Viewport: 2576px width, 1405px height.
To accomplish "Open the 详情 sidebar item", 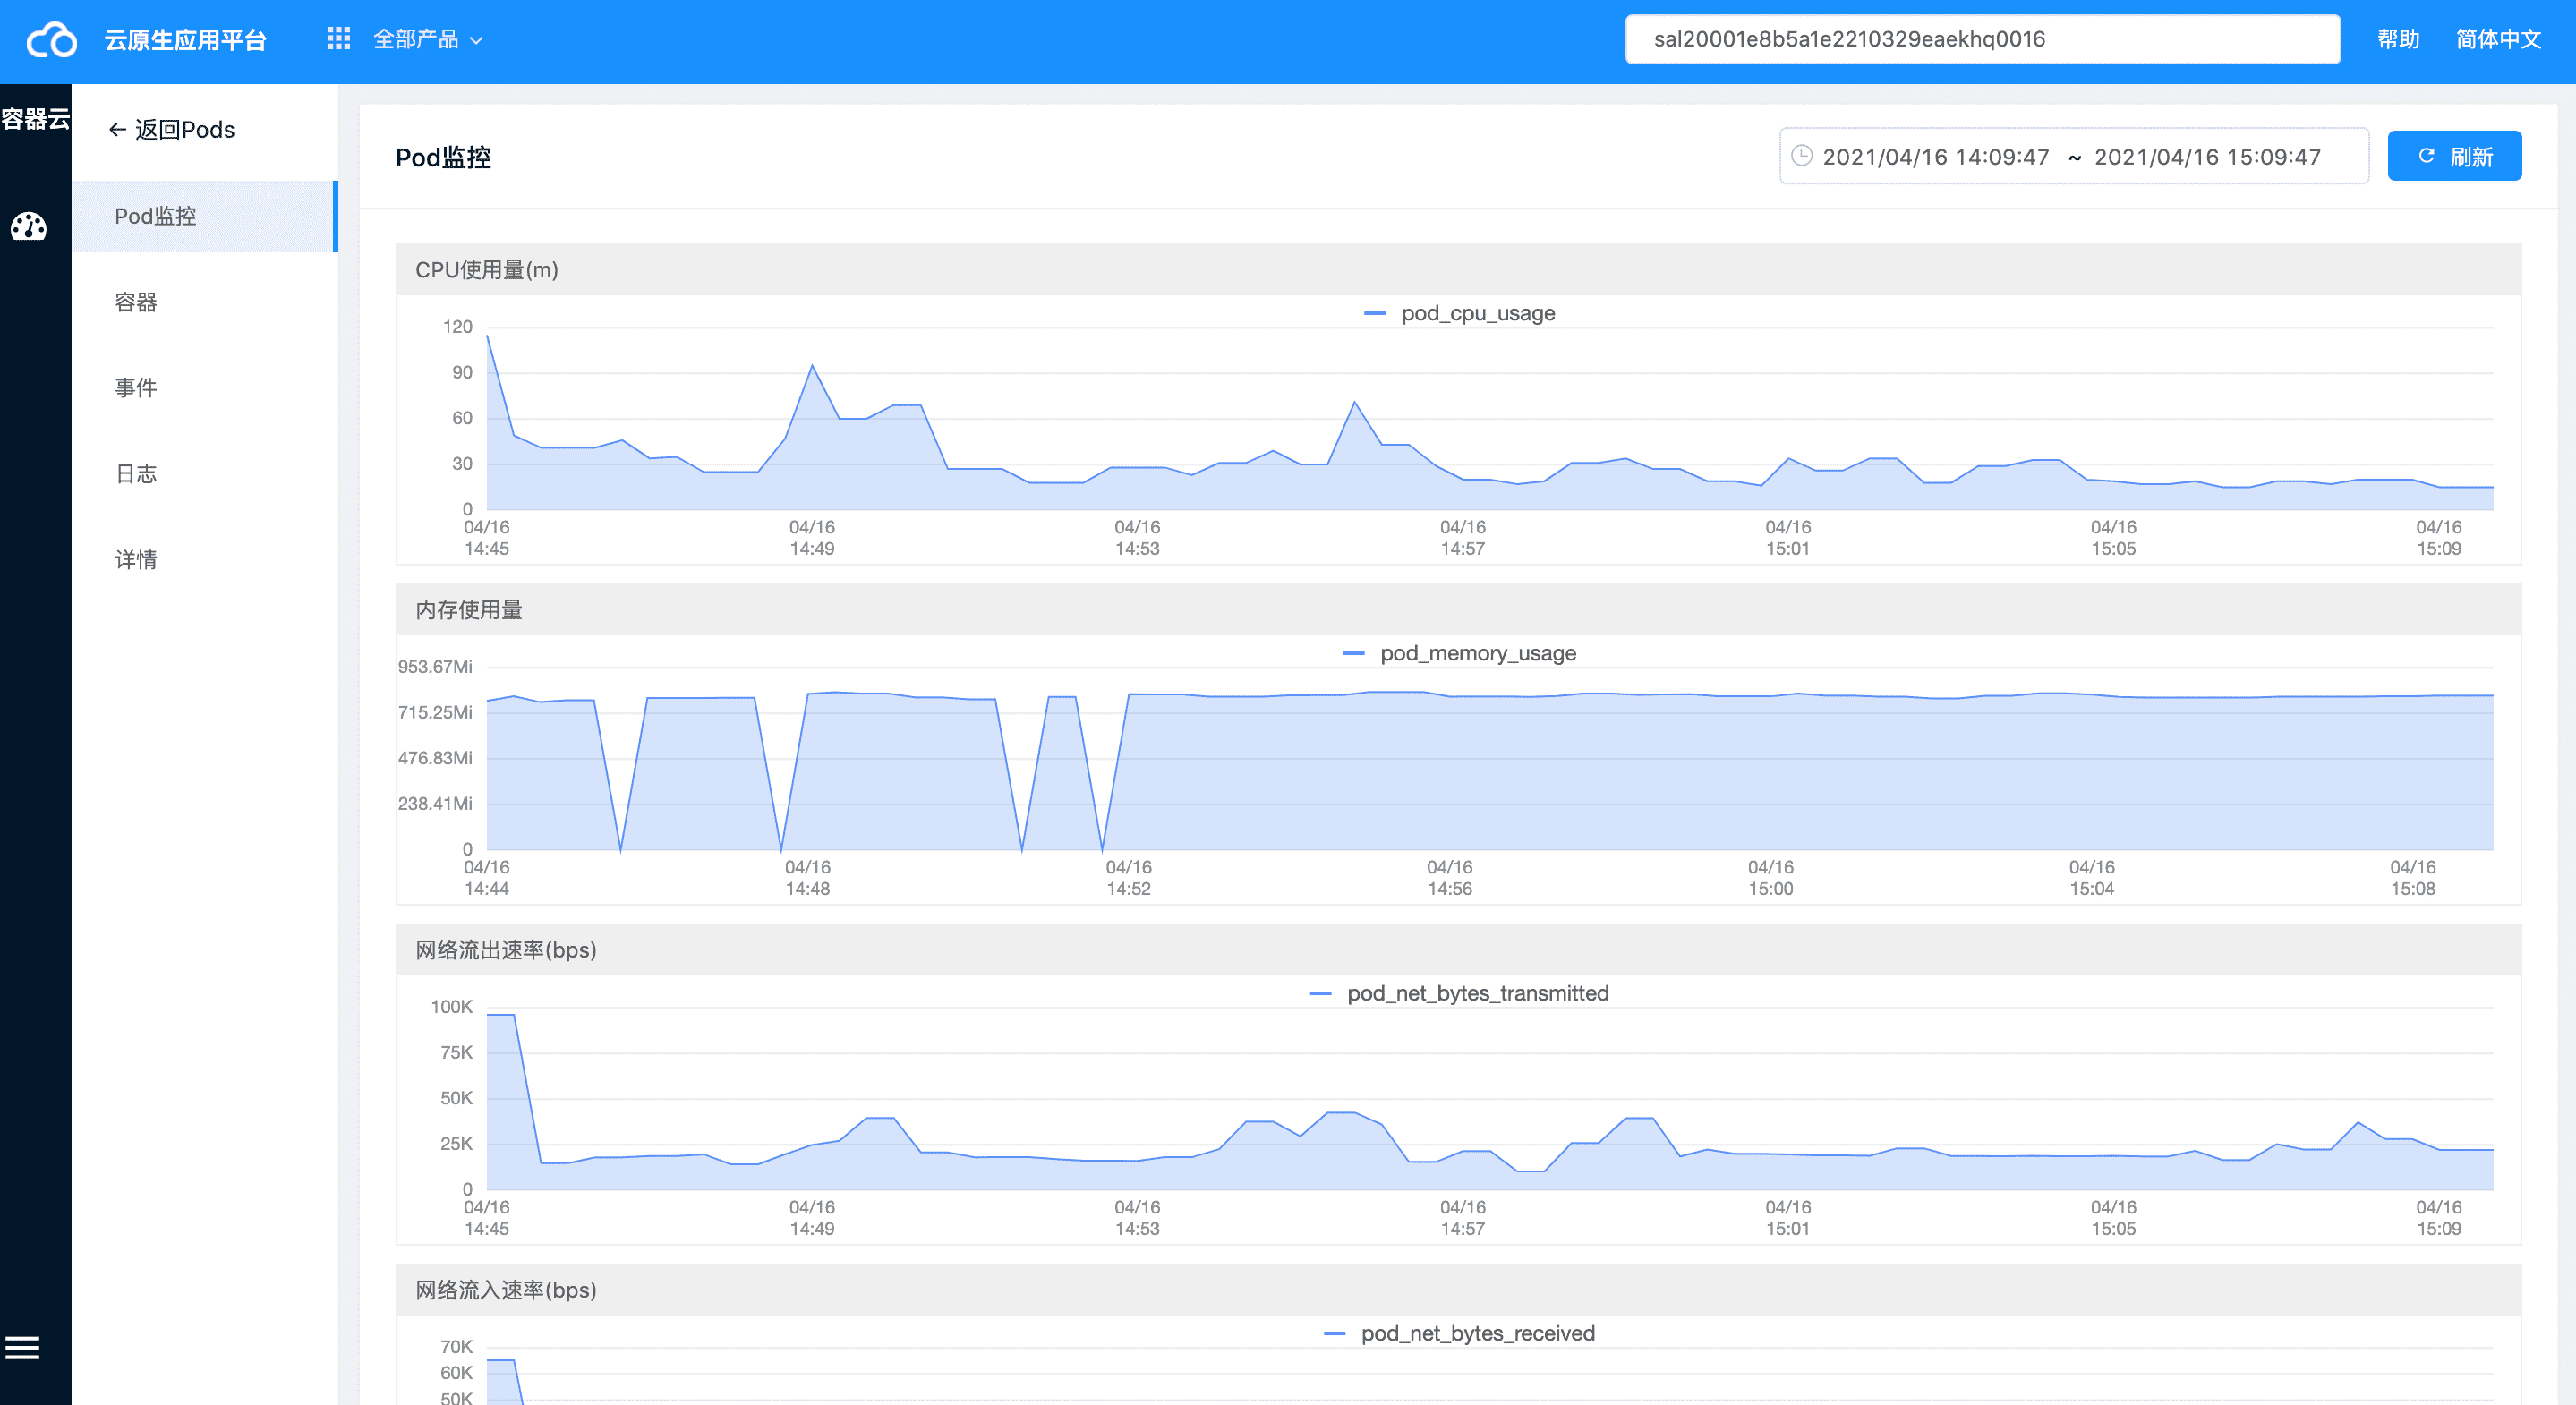I will 136,560.
